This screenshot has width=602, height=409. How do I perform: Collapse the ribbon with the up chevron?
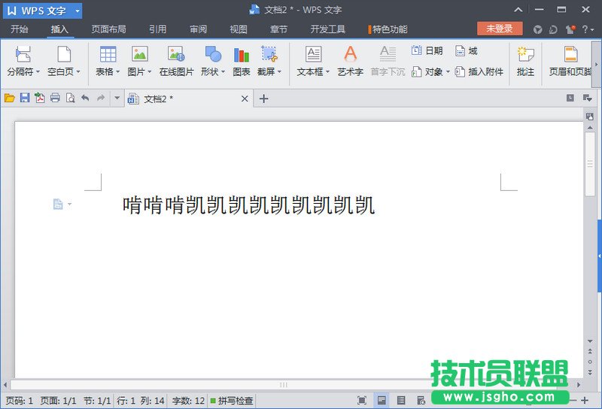click(x=518, y=10)
